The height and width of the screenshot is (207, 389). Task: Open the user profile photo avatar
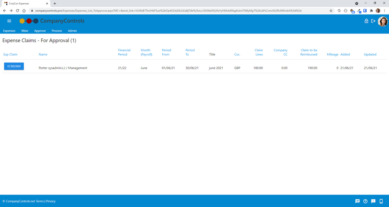click(382, 21)
